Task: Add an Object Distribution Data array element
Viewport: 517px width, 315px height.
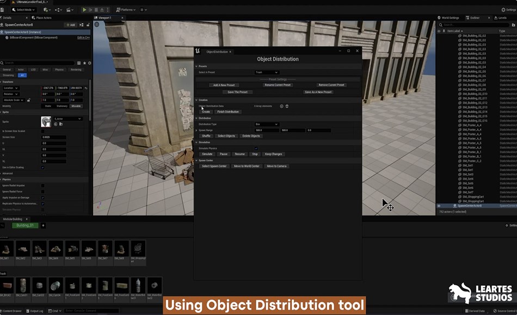Action: tap(281, 106)
